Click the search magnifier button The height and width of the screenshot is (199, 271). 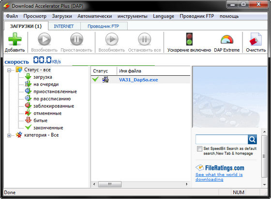click(x=252, y=139)
